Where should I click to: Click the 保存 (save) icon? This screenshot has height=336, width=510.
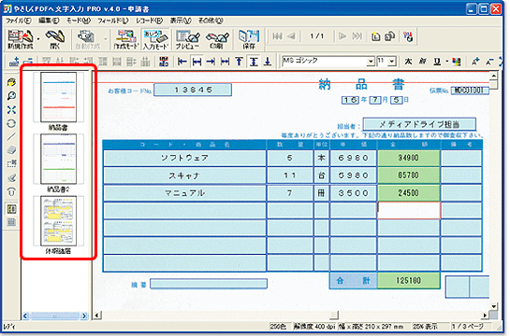[x=249, y=39]
